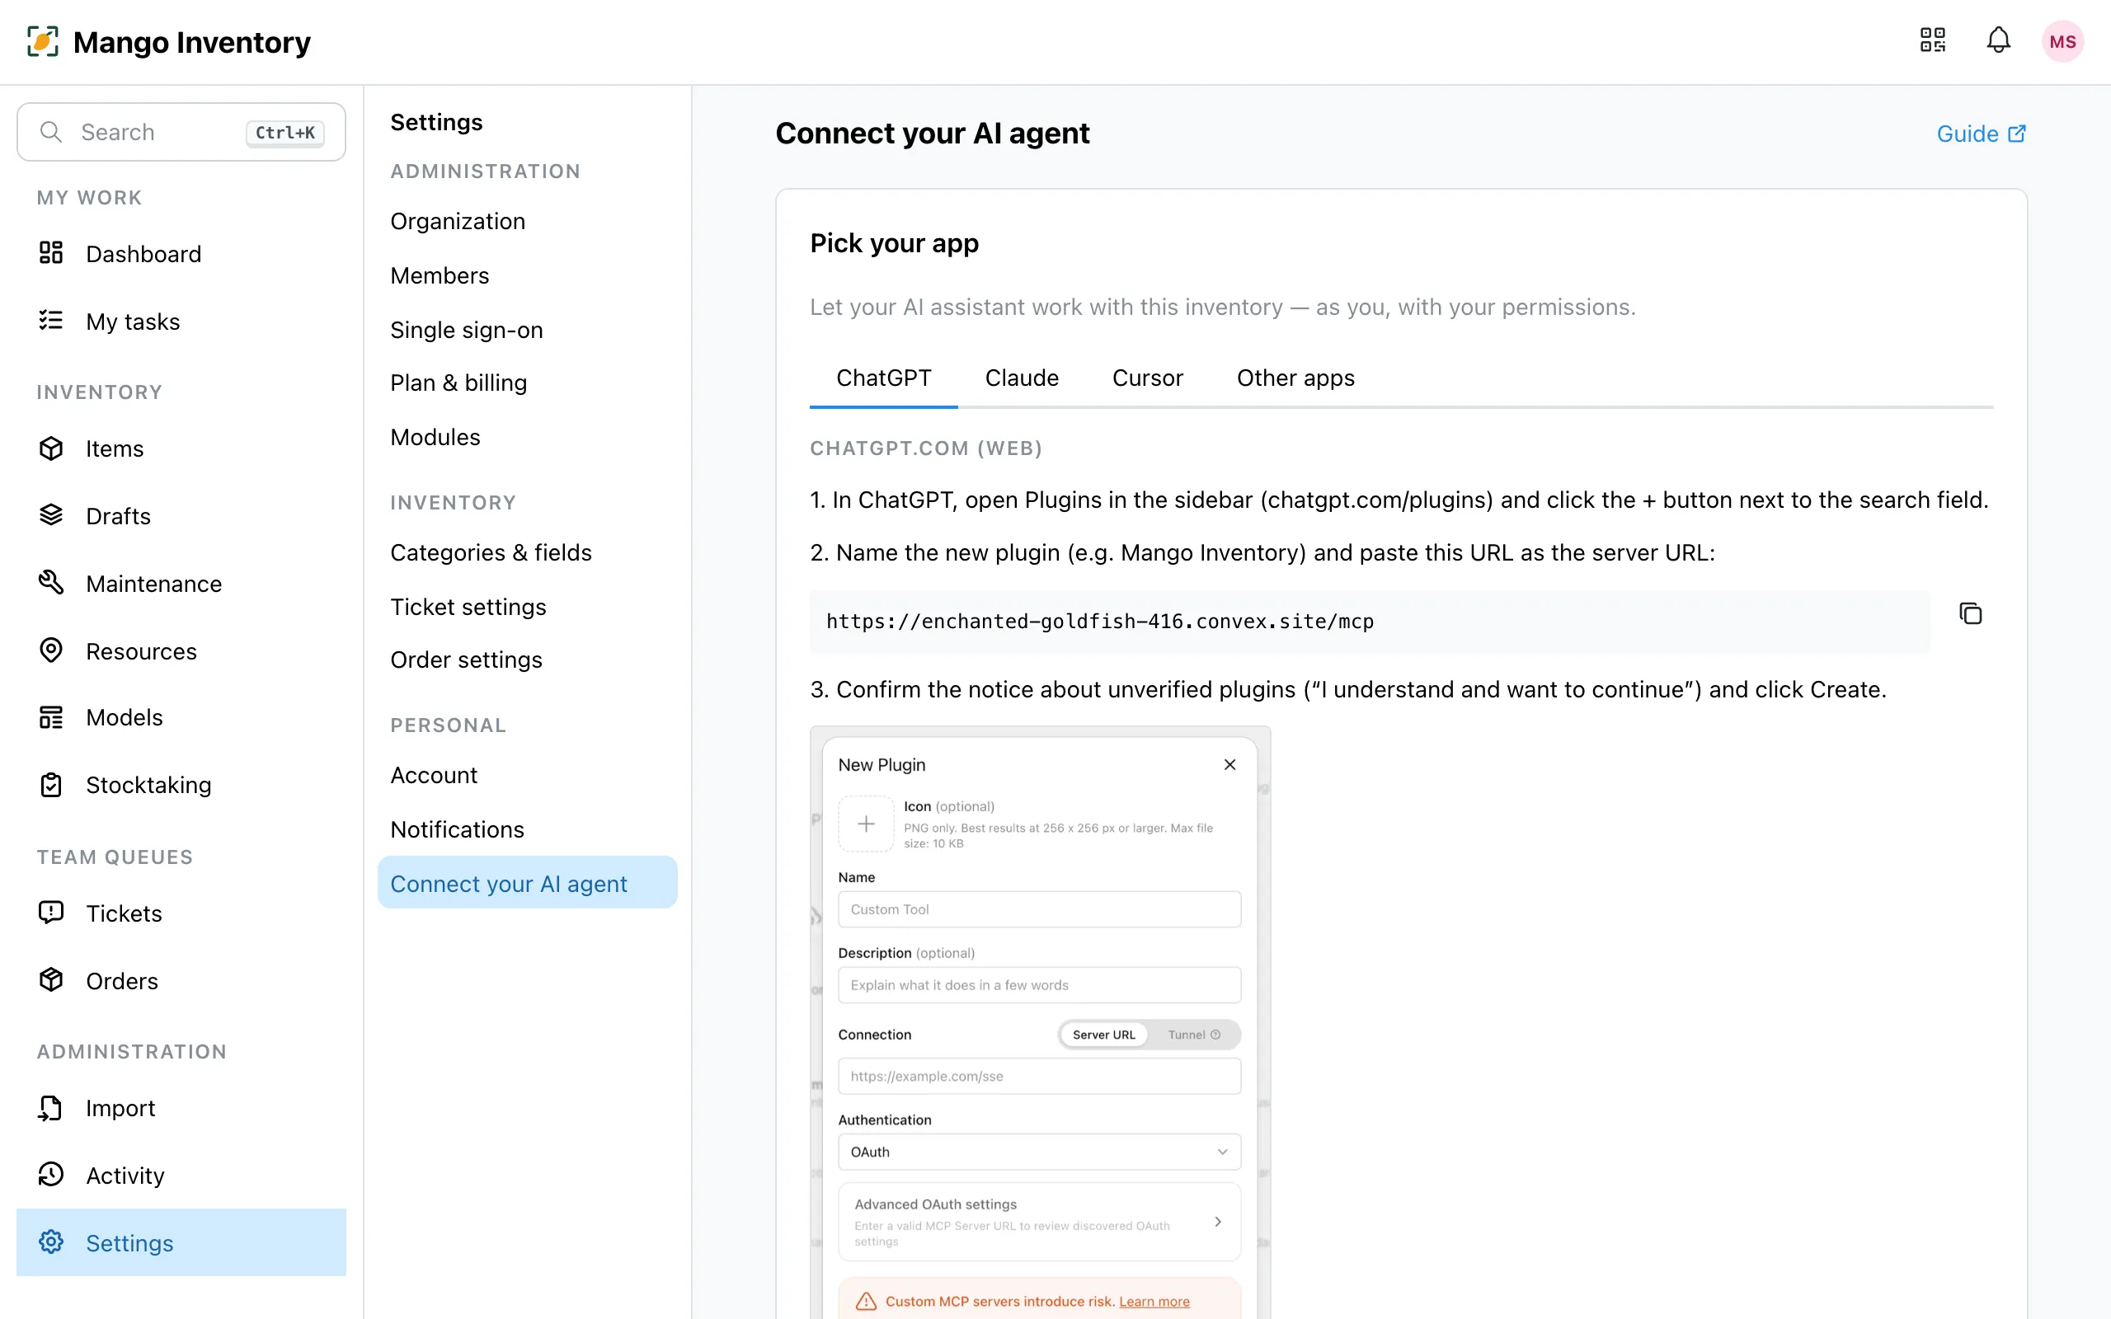Click the plus icon upload box
Screen dimensions: 2111x1319
point(865,824)
